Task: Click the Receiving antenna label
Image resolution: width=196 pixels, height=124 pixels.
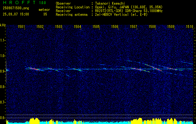Action: (x=72, y=15)
